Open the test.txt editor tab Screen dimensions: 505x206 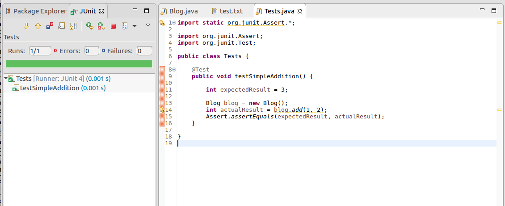tap(227, 11)
